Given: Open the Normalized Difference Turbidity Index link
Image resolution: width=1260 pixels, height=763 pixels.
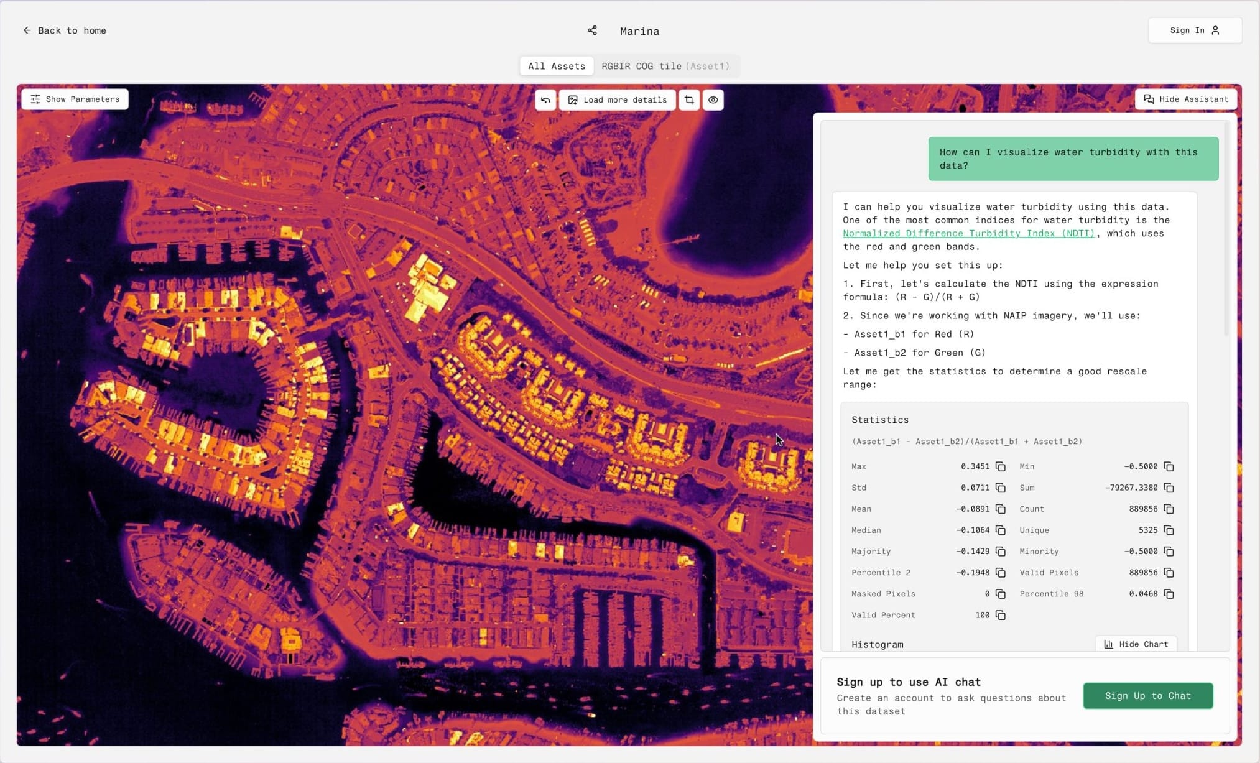Looking at the screenshot, I should click(968, 233).
